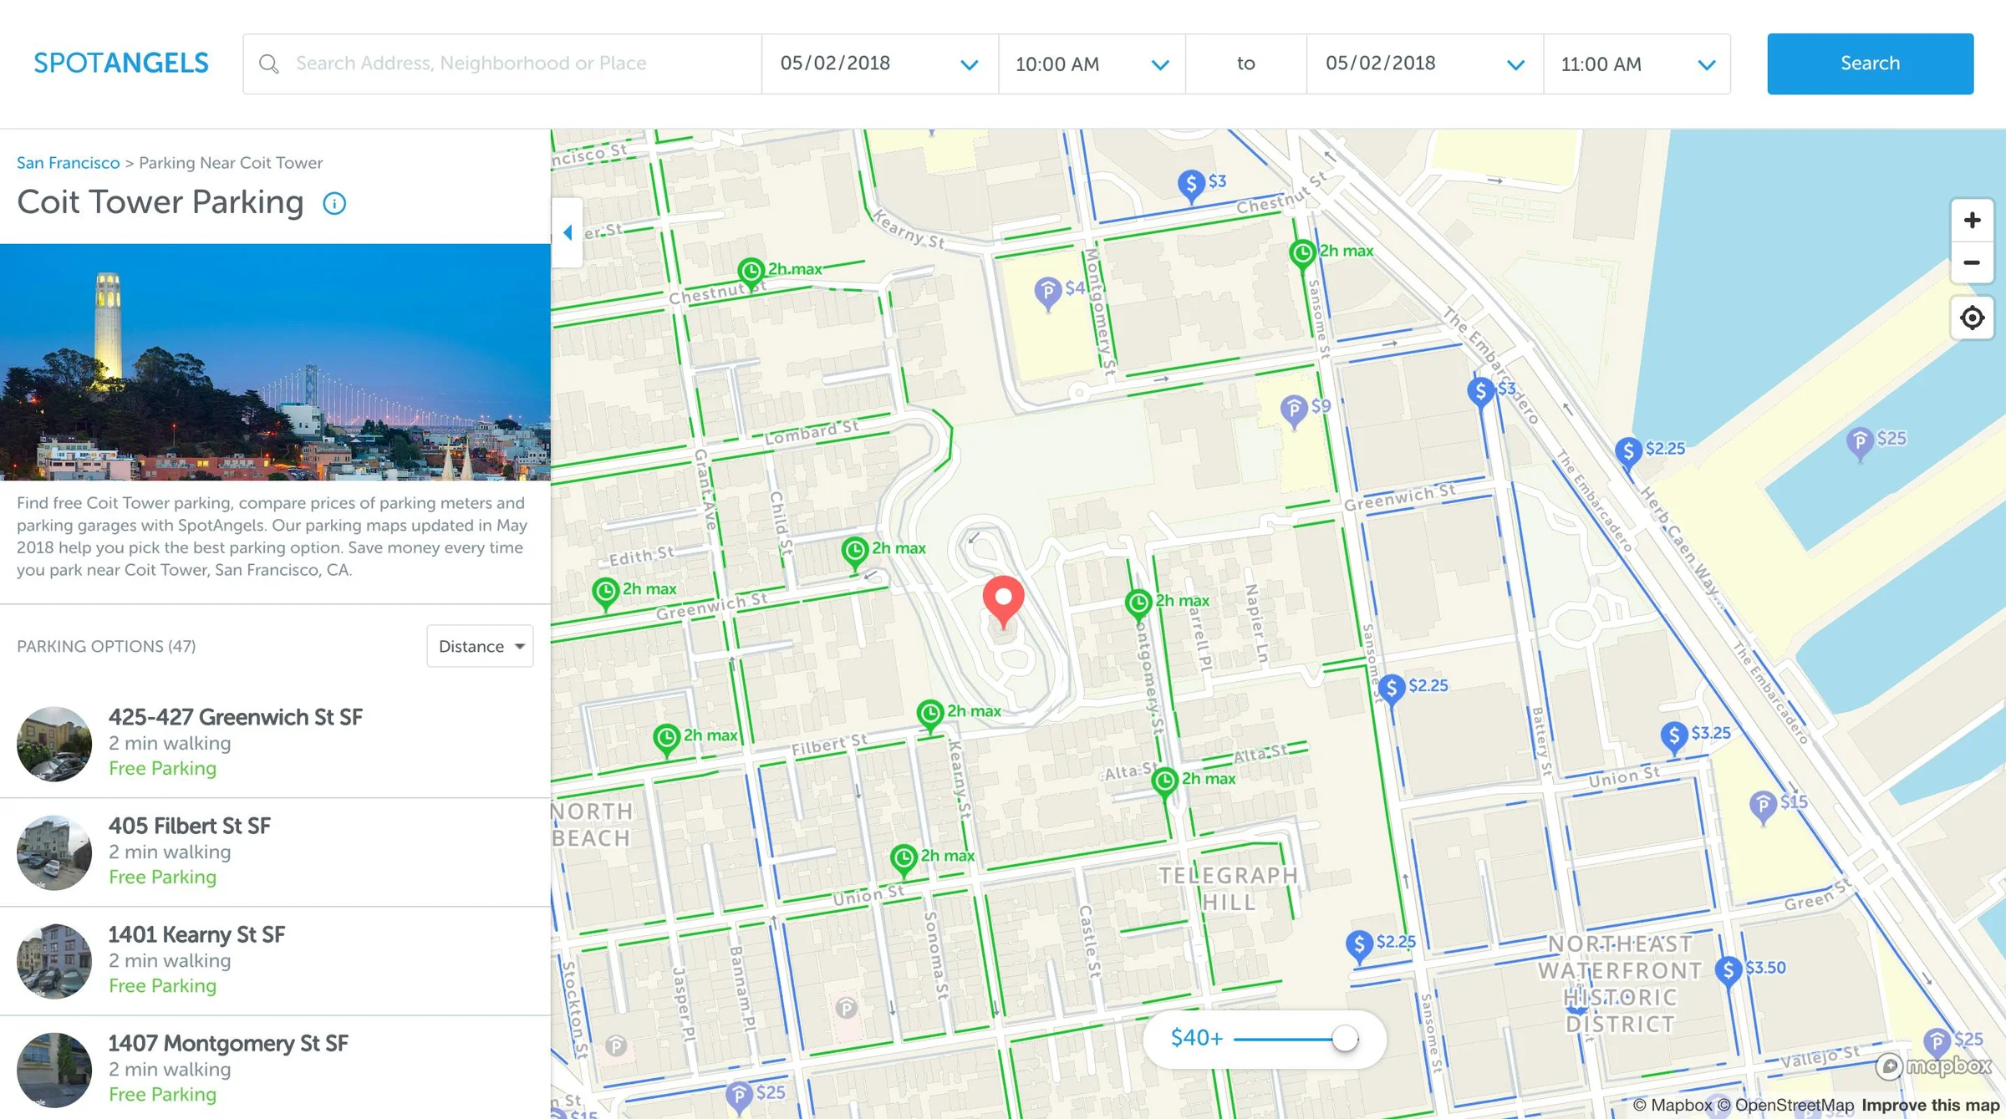Select the $4 garage marker on Montgomery St
This screenshot has width=2006, height=1119.
1047,292
